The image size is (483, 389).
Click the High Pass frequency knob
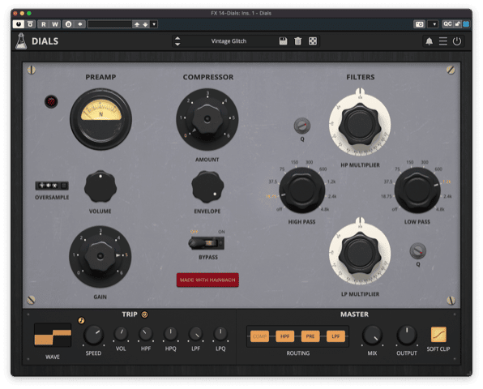301,190
